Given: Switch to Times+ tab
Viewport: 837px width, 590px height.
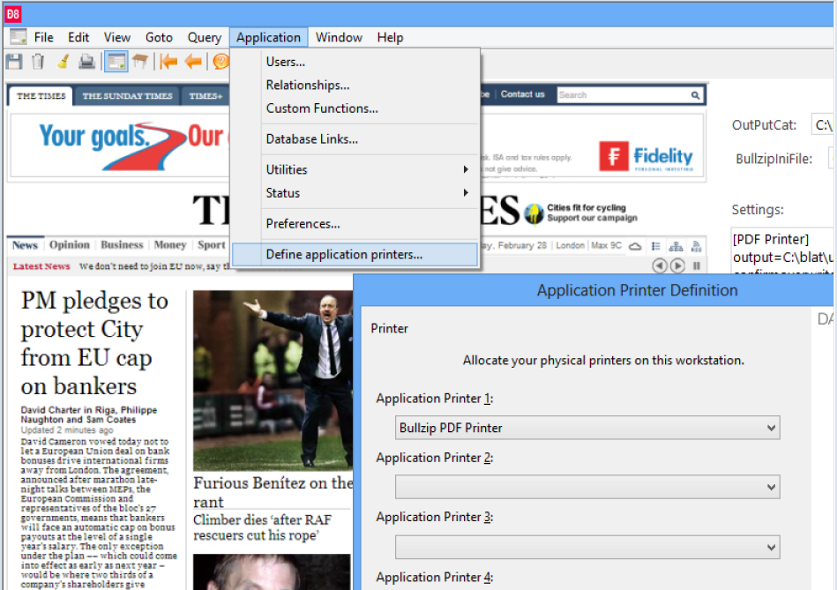Looking at the screenshot, I should (206, 96).
